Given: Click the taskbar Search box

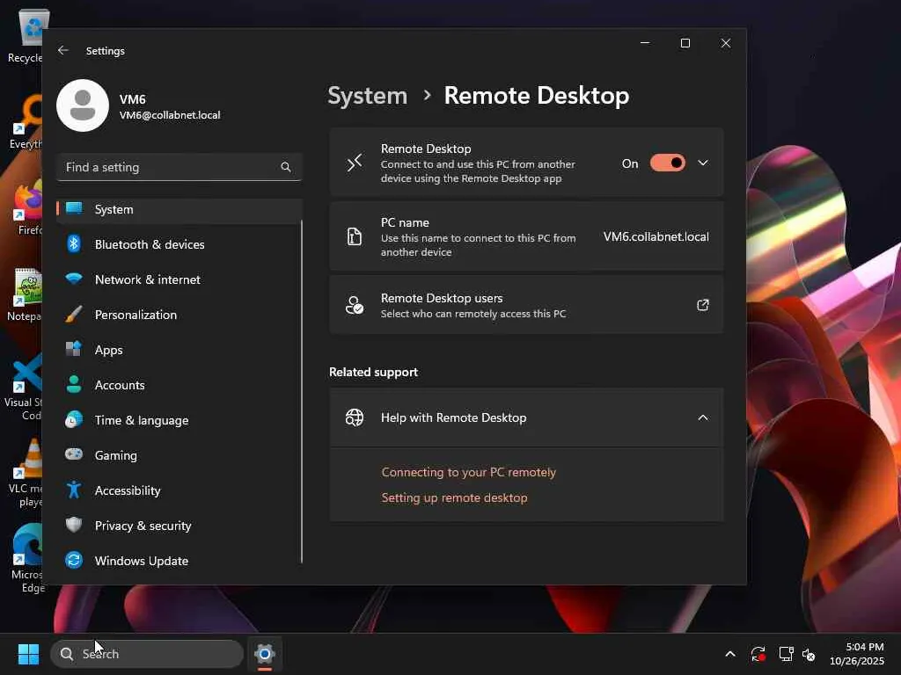Looking at the screenshot, I should [x=147, y=654].
